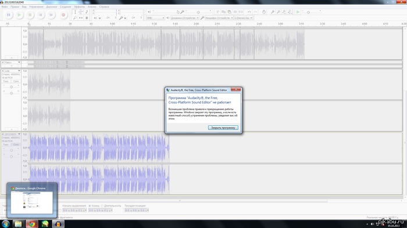Skip to the end of the project
407x228 pixels.
pos(51,15)
